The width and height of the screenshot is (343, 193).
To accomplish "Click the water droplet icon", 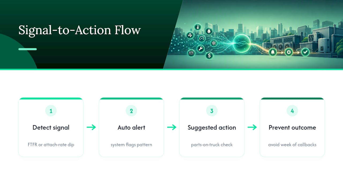I will click(x=209, y=31).
